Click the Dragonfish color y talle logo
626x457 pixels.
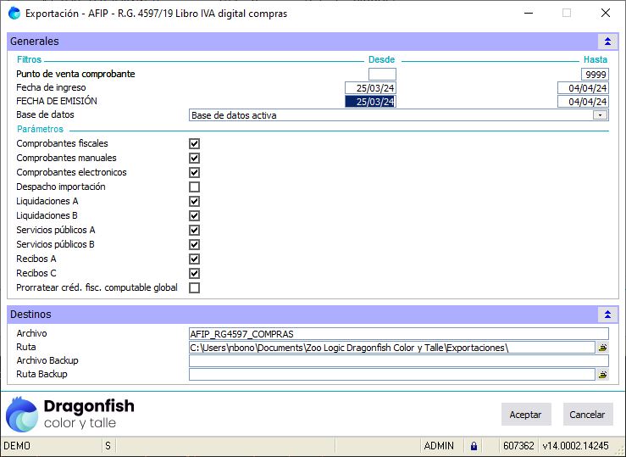[x=70, y=415]
